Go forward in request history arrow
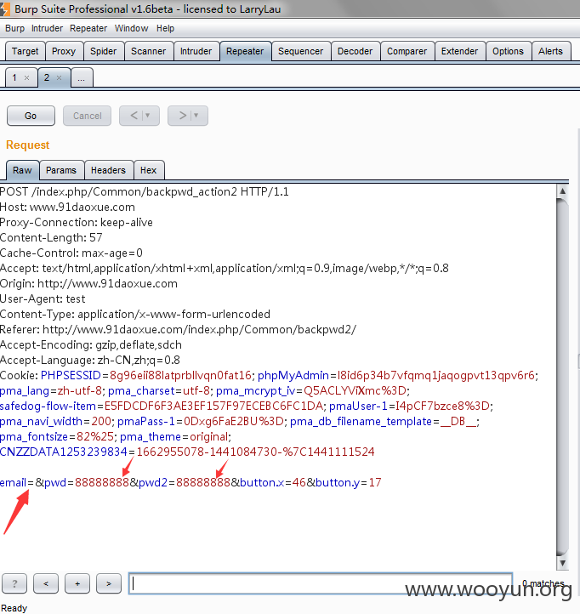Viewport: 580px width, 614px height. point(183,116)
